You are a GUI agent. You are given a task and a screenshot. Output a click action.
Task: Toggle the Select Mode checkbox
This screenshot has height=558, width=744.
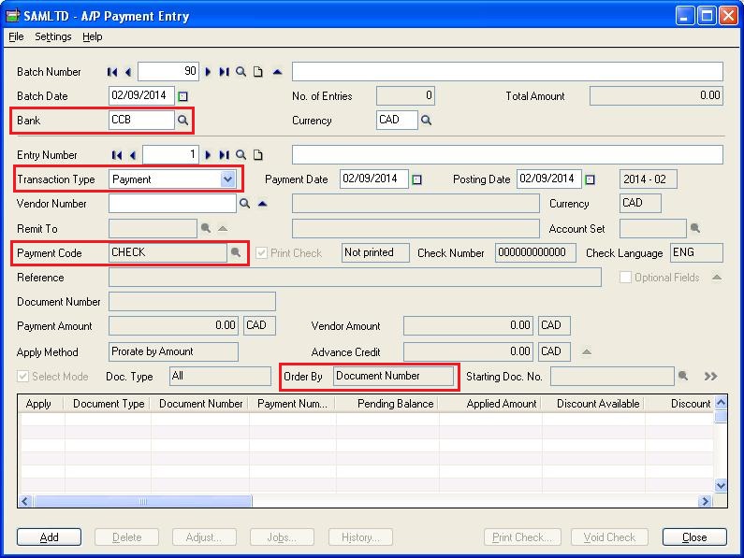[x=22, y=377]
